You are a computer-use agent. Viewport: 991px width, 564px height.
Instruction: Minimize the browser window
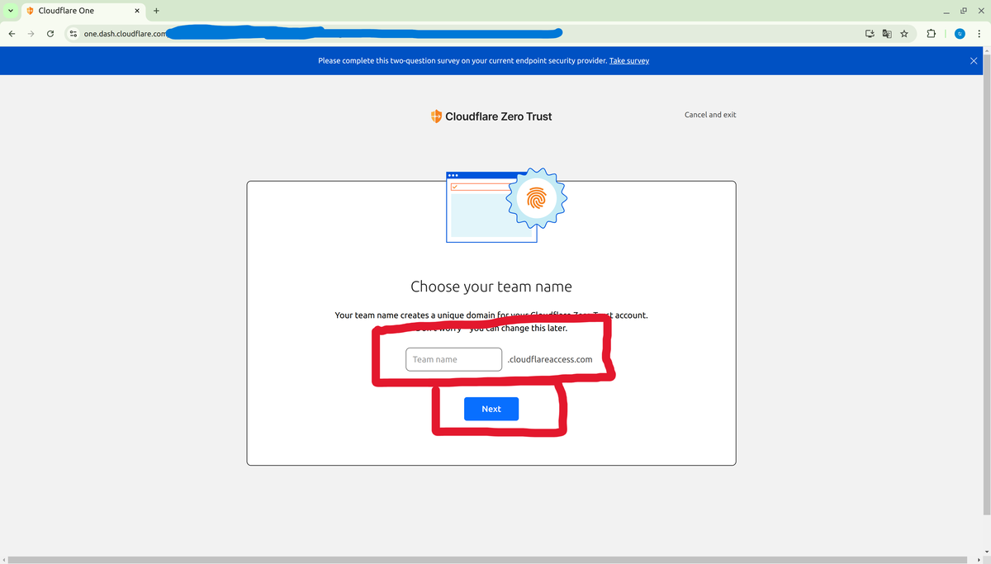pos(947,11)
